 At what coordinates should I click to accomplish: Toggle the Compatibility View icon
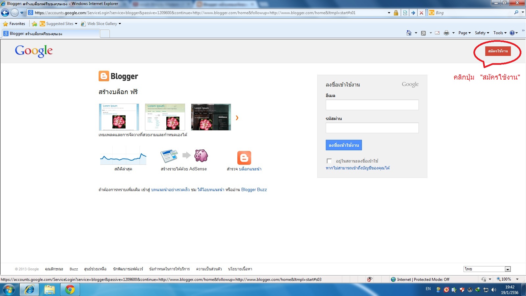click(405, 13)
